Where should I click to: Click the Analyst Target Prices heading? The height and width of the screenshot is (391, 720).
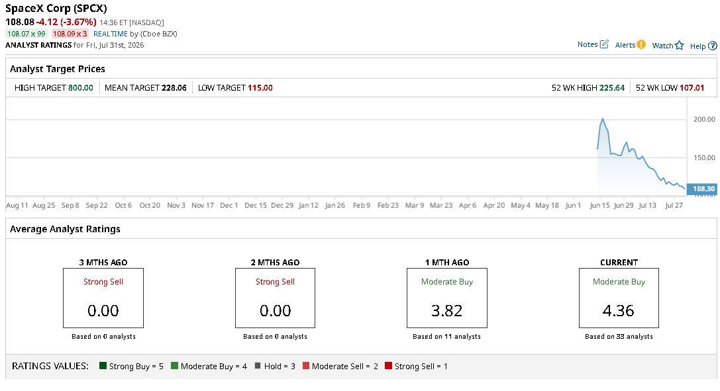coord(58,69)
